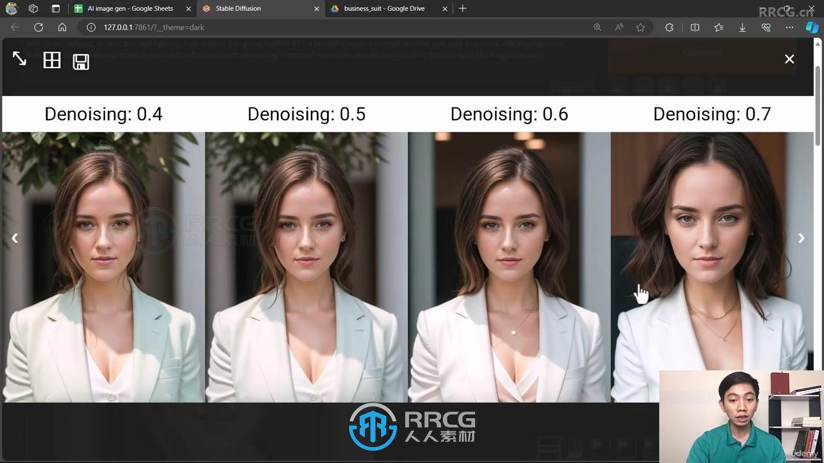This screenshot has height=463, width=824.
Task: Close the AI image gen Google Sheets tab
Action: pos(189,9)
